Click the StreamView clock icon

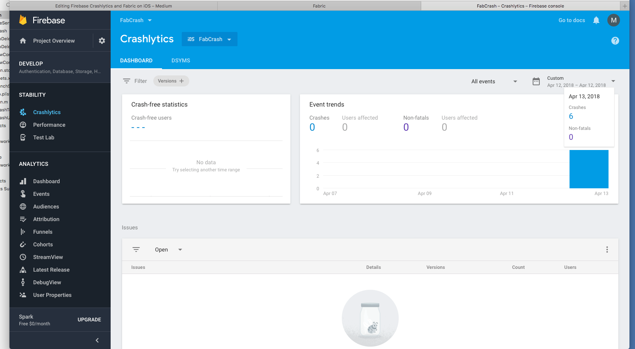tap(23, 257)
